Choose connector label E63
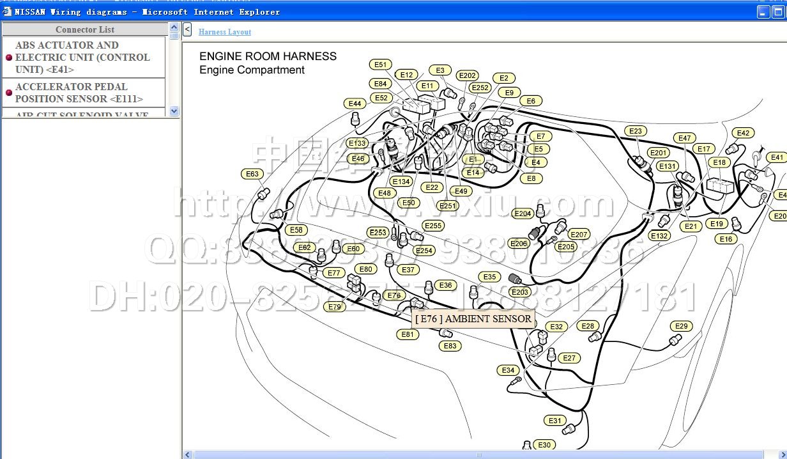 tap(252, 174)
